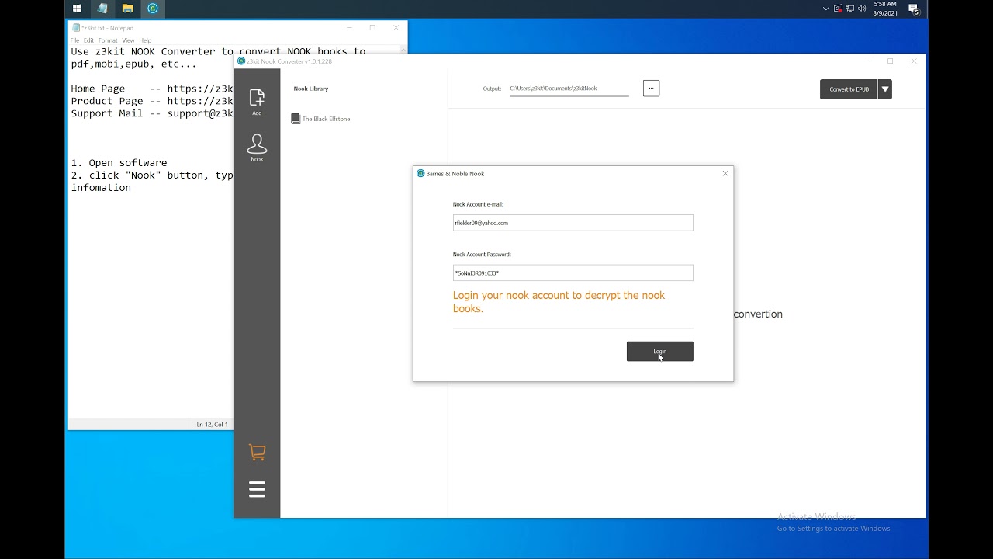Screen dimensions: 993x559
Task: Open File Explorer from the taskbar
Action: pyautogui.click(x=127, y=9)
